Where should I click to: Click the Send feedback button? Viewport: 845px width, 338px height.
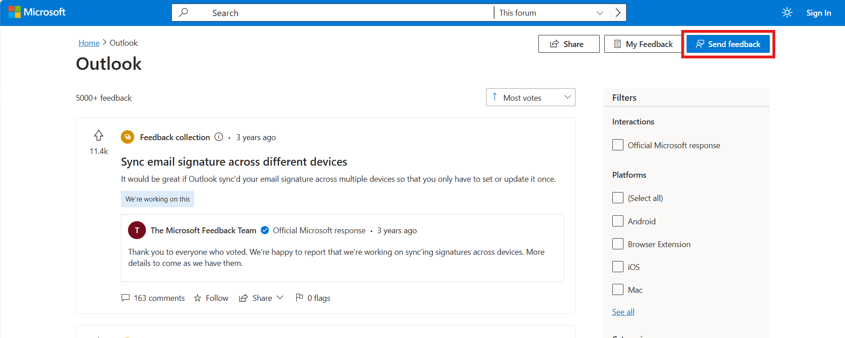coord(728,44)
